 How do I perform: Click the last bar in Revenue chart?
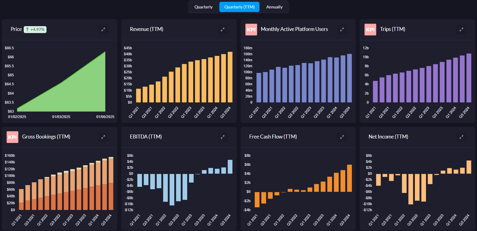(230, 78)
